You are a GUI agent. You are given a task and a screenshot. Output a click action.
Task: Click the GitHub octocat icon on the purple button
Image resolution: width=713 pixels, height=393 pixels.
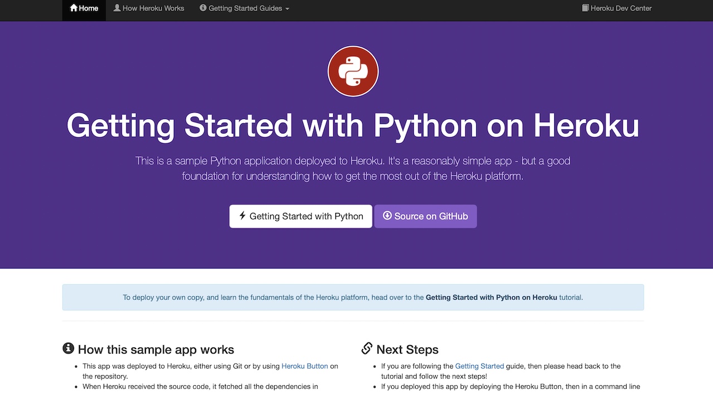(x=387, y=216)
